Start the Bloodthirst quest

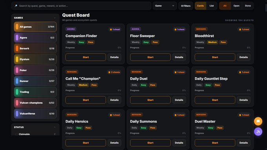tap(215, 57)
